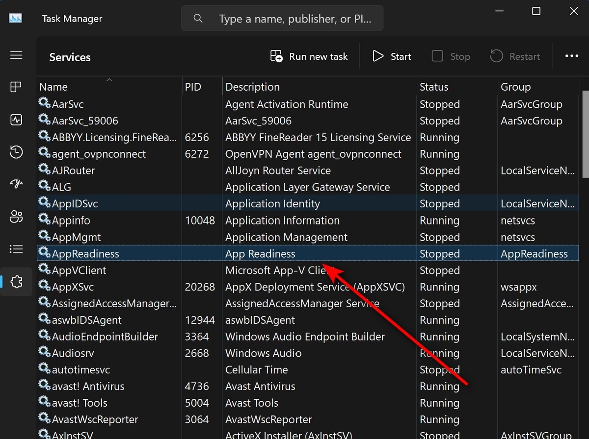The height and width of the screenshot is (439, 589).
Task: Sort services by the Name column
Action: 54,87
